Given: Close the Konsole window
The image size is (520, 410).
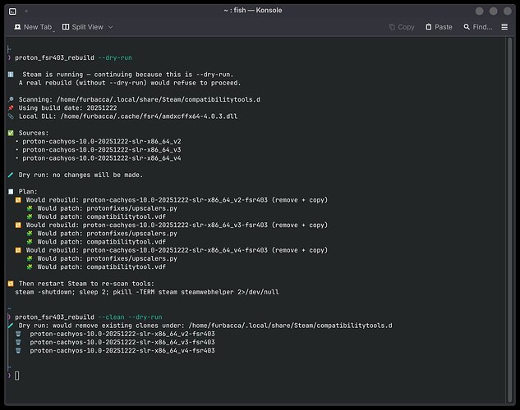Looking at the screenshot, I should point(508,11).
